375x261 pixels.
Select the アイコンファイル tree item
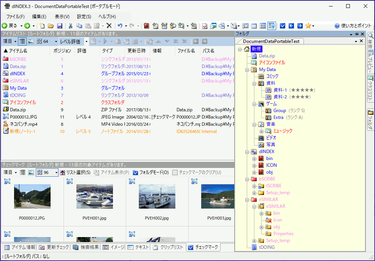tap(272, 63)
